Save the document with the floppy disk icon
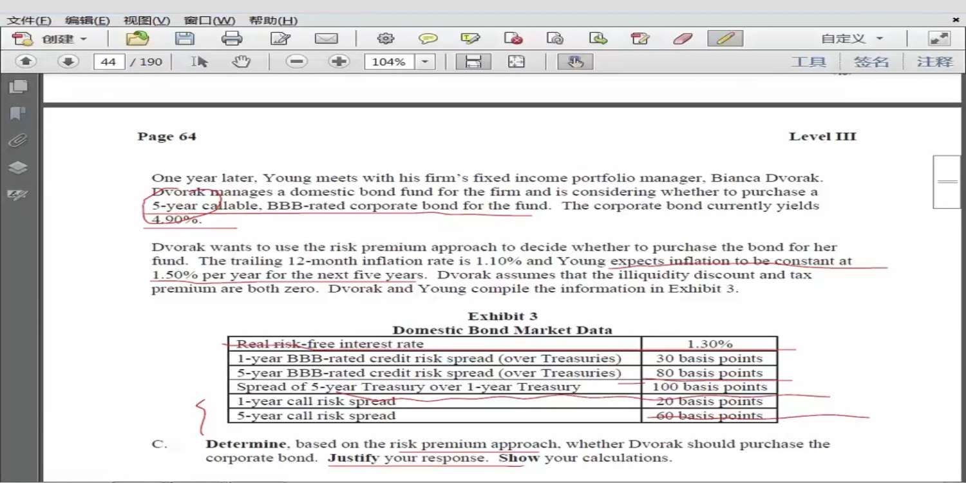Screen dimensions: 966x483 (x=185, y=39)
